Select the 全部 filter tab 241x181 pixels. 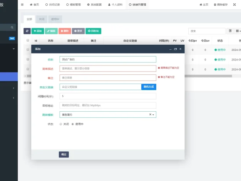point(29,19)
